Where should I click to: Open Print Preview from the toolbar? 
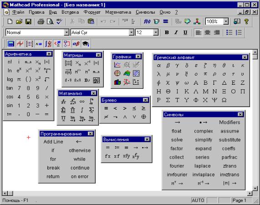pos(50,21)
